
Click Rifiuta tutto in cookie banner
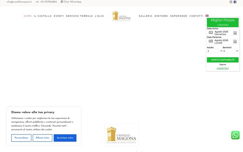[x=43, y=138]
